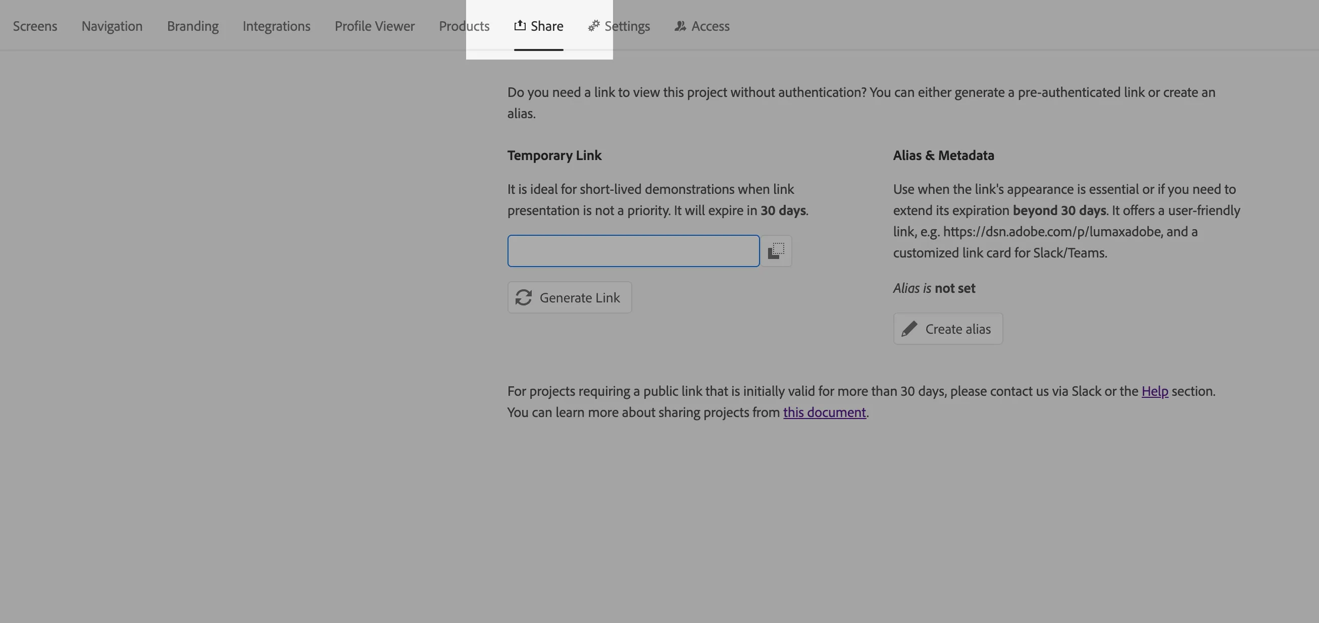
Task: Copy the temporary link to clipboard
Action: click(776, 251)
